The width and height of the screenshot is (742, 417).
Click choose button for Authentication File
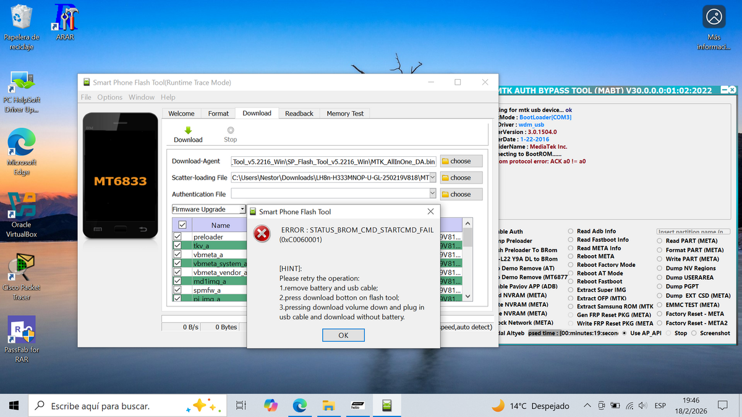tap(461, 194)
